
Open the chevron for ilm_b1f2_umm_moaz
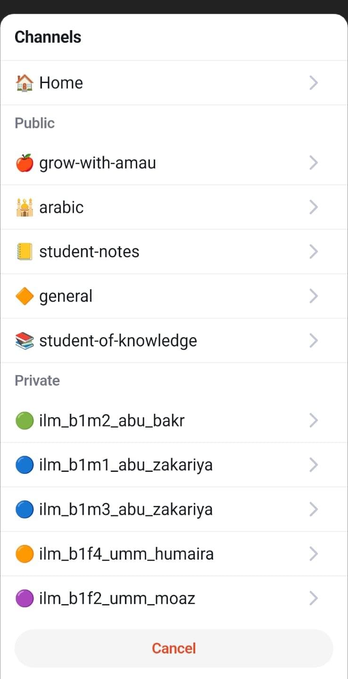point(314,599)
